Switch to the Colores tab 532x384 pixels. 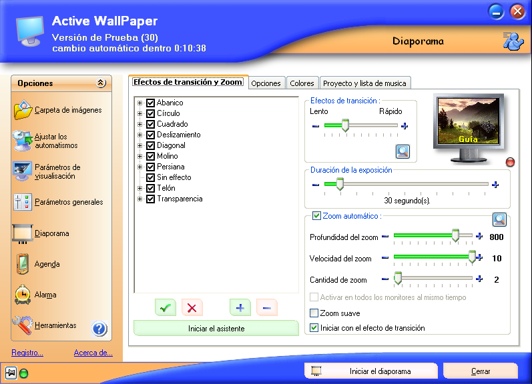[x=302, y=83]
